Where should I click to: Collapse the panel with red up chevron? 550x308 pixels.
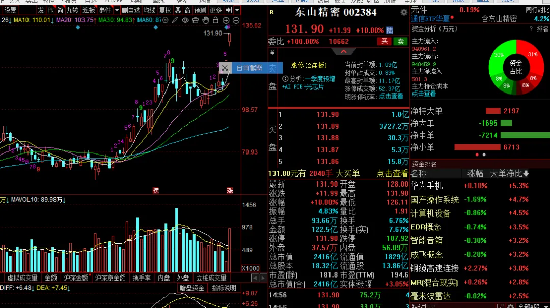[344, 51]
